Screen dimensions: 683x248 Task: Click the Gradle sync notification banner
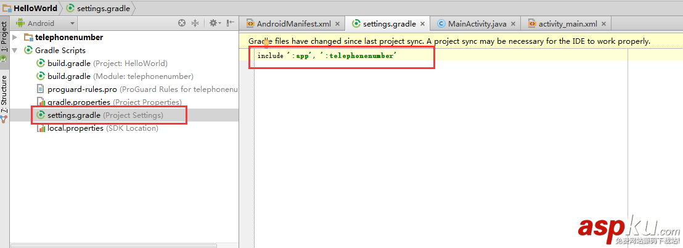point(461,41)
